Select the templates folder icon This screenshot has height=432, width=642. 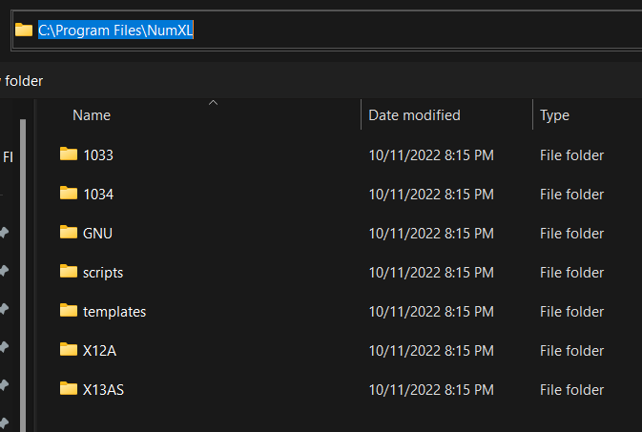click(x=69, y=310)
